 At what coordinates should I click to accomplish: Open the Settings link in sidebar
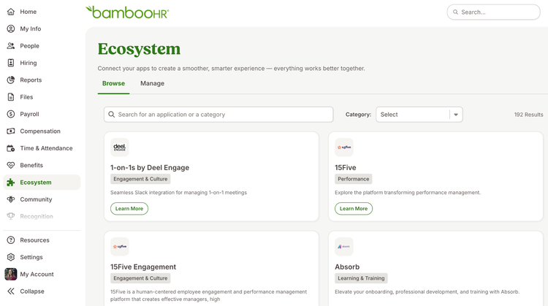(31, 257)
